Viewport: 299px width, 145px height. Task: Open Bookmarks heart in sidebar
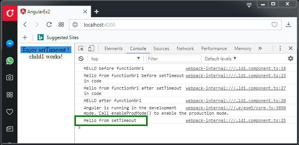pos(10,112)
